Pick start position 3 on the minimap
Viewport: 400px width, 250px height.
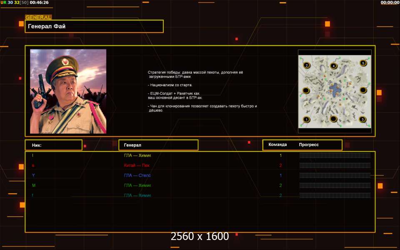pos(362,120)
